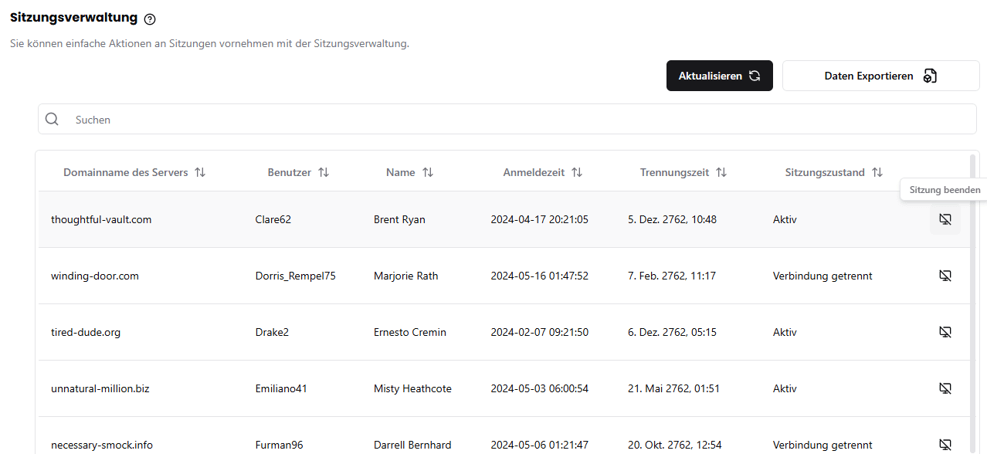Click the magnifier icon in search bar

click(52, 119)
